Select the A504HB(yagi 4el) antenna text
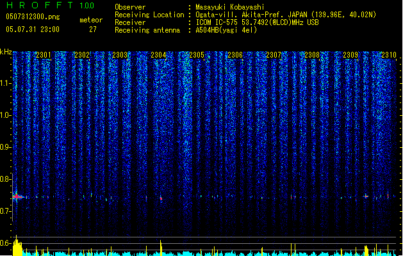This screenshot has width=403, height=256. pyautogui.click(x=226, y=30)
